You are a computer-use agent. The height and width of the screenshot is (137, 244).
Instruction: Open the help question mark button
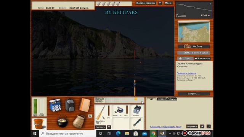[160, 3]
